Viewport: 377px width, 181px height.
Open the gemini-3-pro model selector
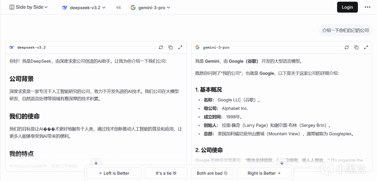tap(151, 8)
